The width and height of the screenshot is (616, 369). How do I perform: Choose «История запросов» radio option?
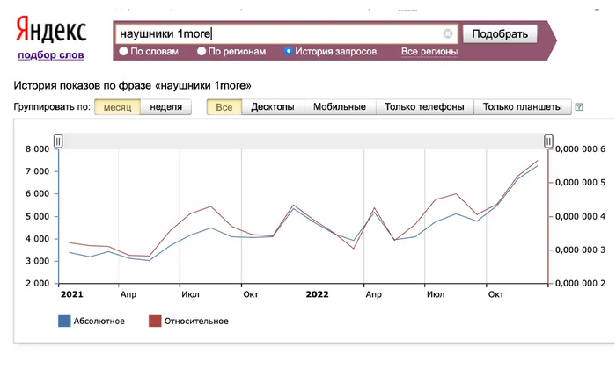tap(289, 52)
